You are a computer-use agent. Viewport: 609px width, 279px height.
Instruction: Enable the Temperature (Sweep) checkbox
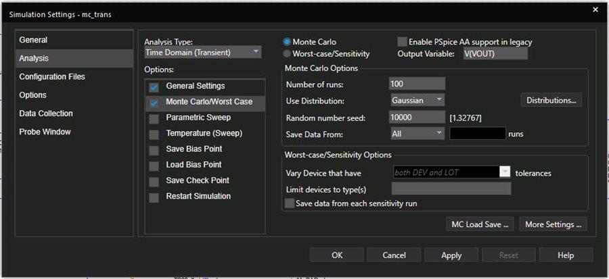tap(154, 135)
